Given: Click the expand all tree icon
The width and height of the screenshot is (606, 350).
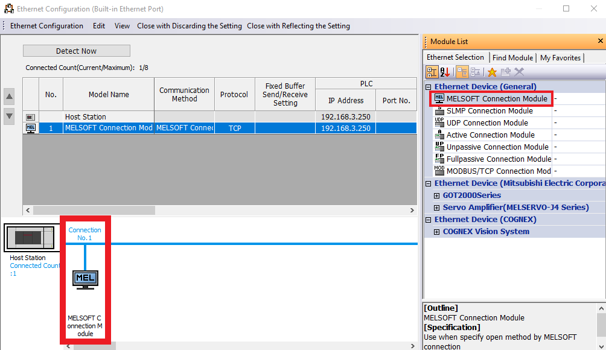Looking at the screenshot, I should (462, 72).
